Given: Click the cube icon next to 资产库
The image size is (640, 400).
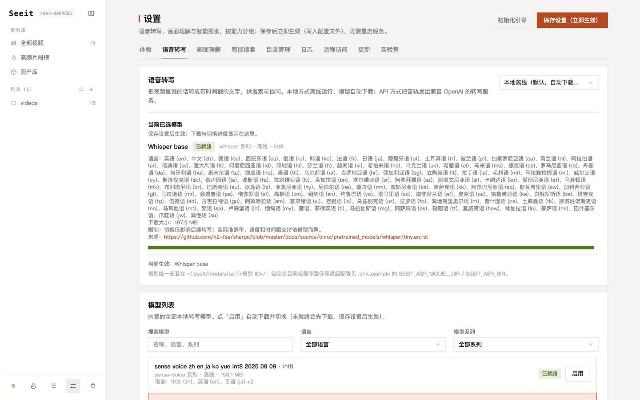Looking at the screenshot, I should pos(14,72).
